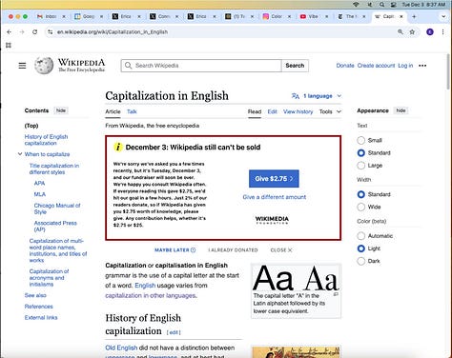Click Maybe Later on the banner
Image resolution: width=452 pixels, height=358 pixels.
[x=175, y=250]
